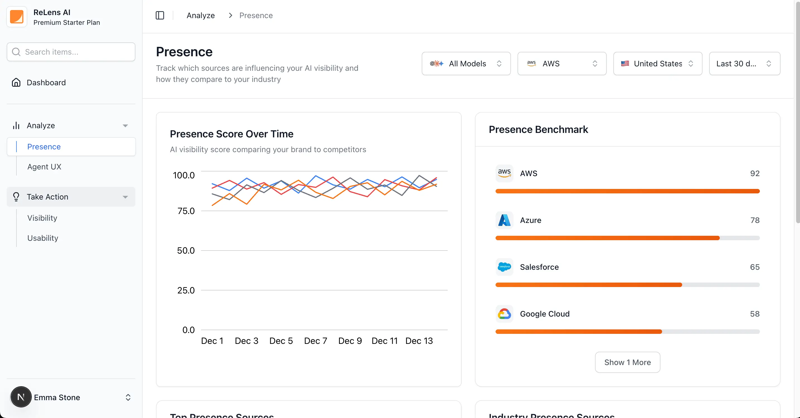Screen dimensions: 800x418
Task: Click the Salesforce cloud logo
Action: click(x=504, y=267)
